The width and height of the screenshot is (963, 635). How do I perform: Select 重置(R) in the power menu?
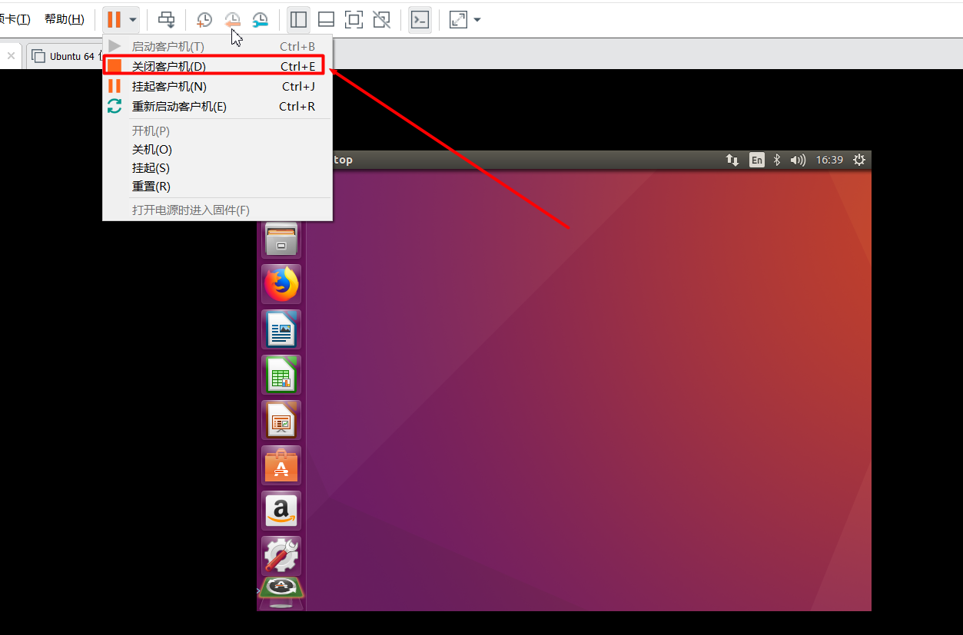click(218, 187)
